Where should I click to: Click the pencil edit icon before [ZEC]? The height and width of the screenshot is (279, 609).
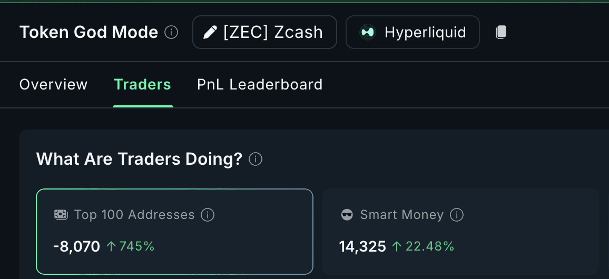tap(210, 33)
